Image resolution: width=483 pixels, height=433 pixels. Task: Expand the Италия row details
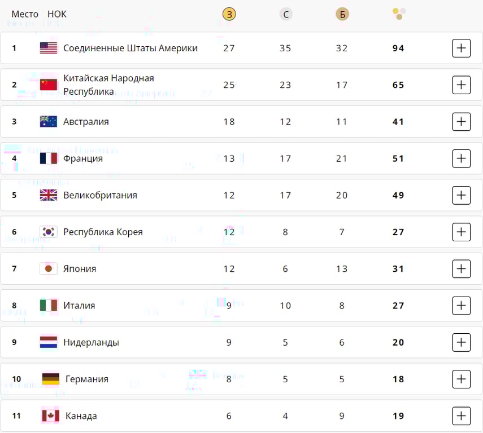462,306
